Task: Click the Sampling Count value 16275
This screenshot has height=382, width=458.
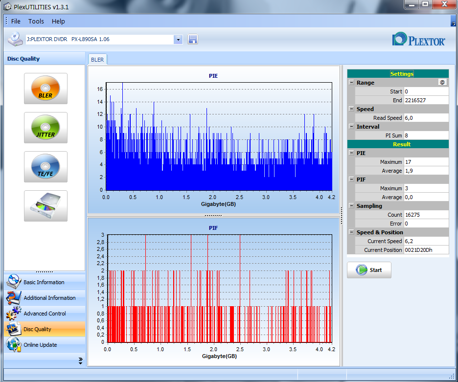Action: (426, 215)
